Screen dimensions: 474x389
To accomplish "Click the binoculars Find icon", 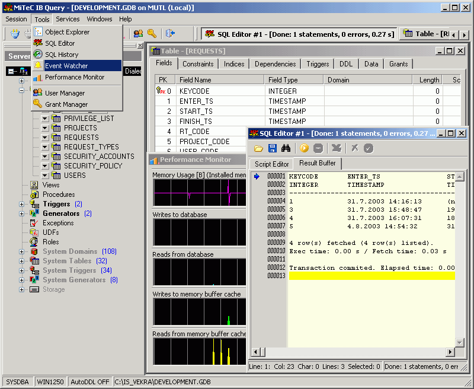I will pos(286,148).
